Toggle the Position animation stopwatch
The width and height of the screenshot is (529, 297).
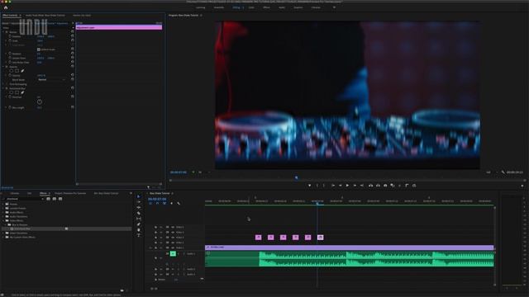click(10, 36)
